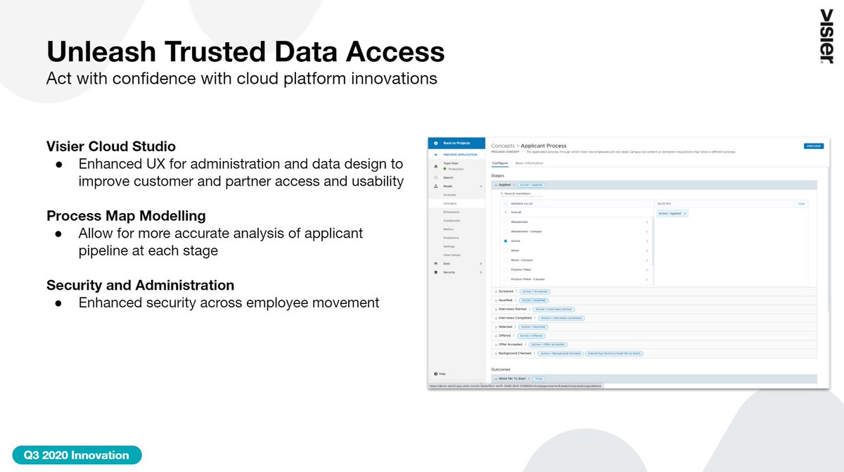Collapse the Hired Yet To Start outcome

pos(496,378)
